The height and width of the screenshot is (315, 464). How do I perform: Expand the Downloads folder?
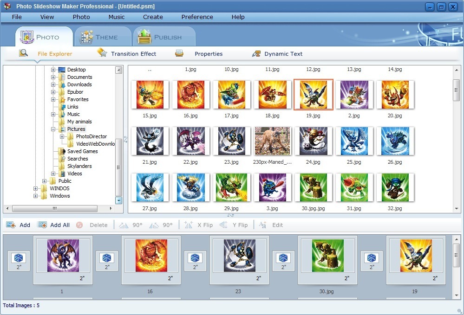[x=54, y=84]
